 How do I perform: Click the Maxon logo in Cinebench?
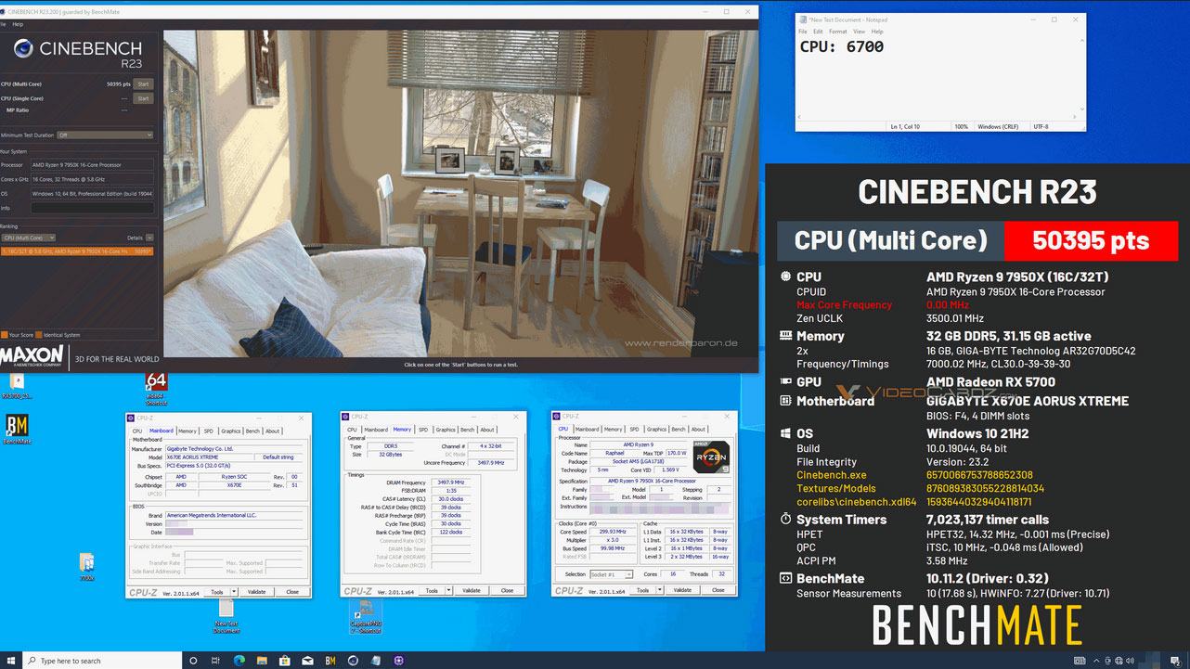[x=32, y=355]
